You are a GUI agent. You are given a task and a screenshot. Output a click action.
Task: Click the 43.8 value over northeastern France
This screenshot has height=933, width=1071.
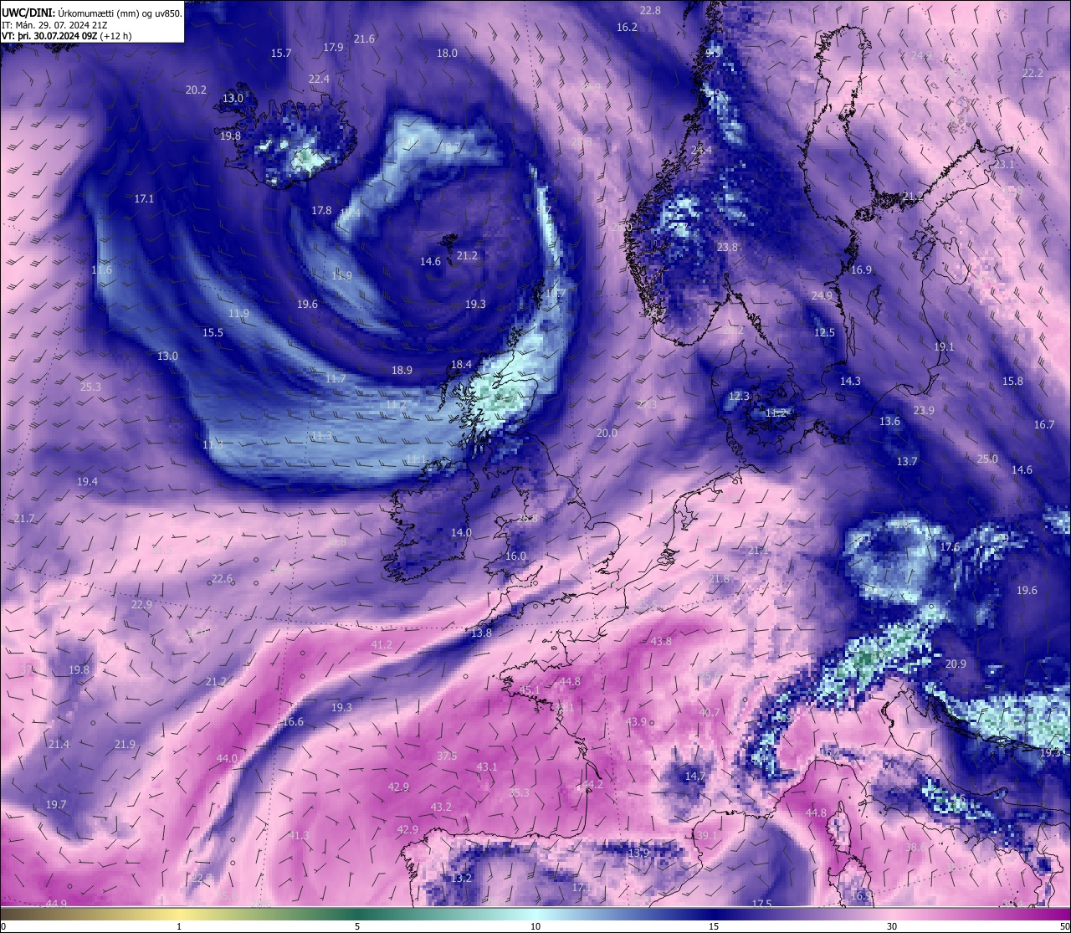[661, 642]
